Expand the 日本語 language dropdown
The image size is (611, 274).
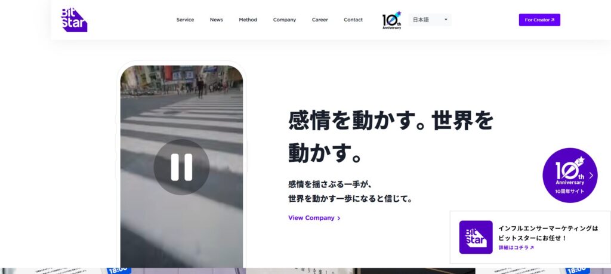click(x=430, y=20)
